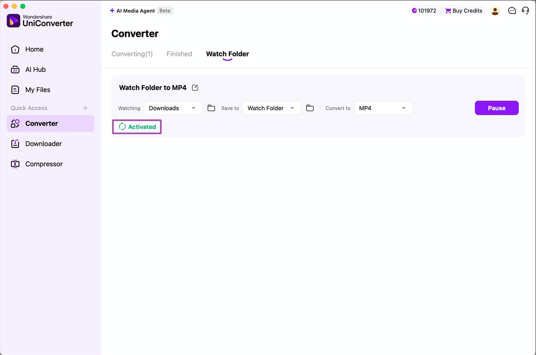Click the Activated status indicator
This screenshot has height=355, width=536.
point(137,127)
